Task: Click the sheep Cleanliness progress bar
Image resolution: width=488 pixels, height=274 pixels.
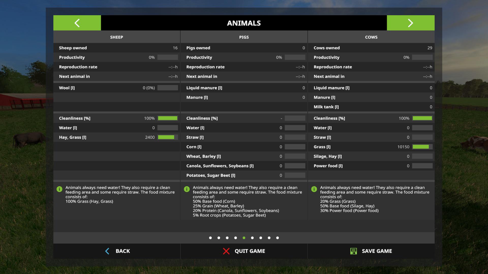Action: pos(167,118)
